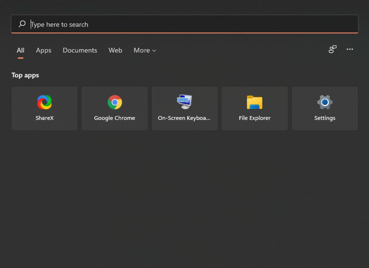The image size is (369, 268).
Task: Launch On-Screen Keyboard from its icon
Action: 185,102
